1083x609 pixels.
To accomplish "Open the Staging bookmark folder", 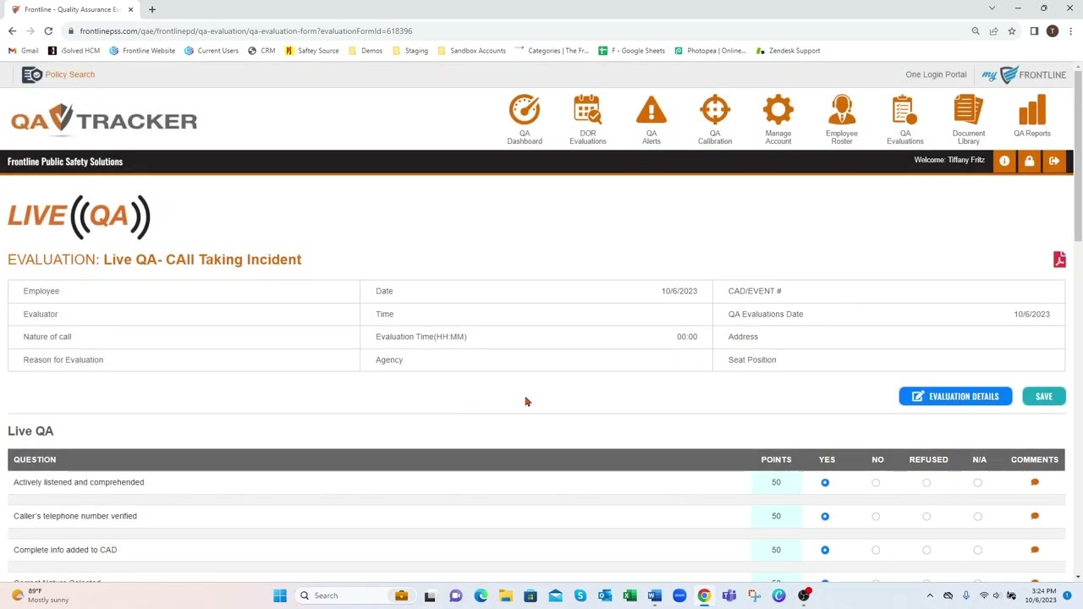I will tap(410, 51).
